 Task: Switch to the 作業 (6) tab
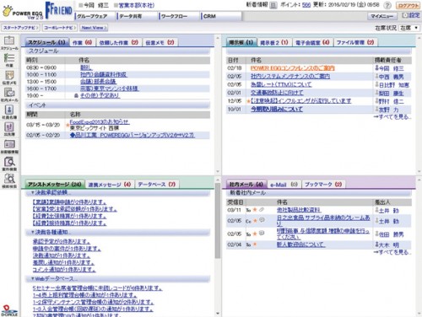coord(83,42)
